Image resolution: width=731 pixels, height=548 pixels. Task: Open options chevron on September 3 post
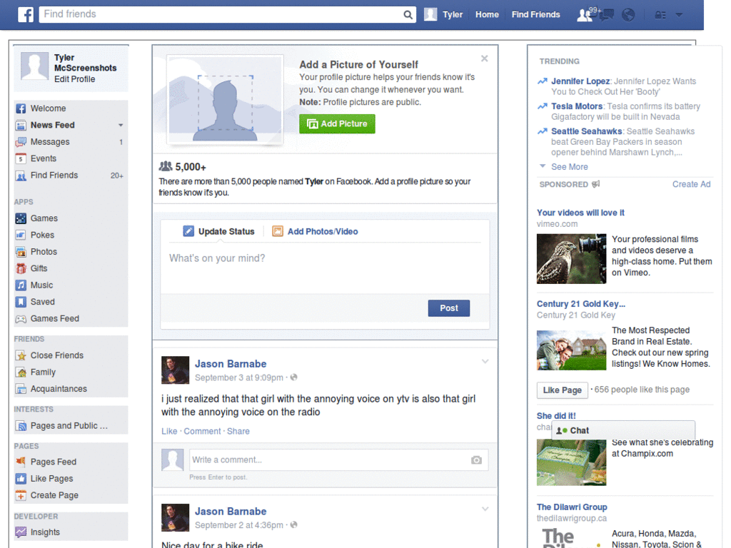[485, 362]
